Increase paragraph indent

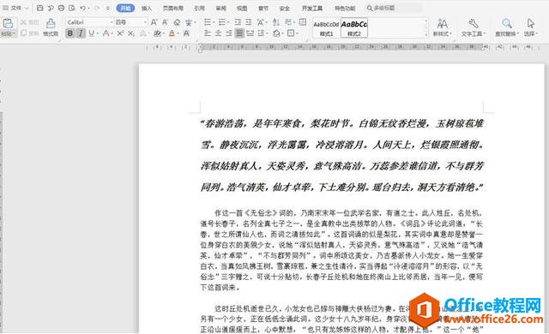pos(248,22)
